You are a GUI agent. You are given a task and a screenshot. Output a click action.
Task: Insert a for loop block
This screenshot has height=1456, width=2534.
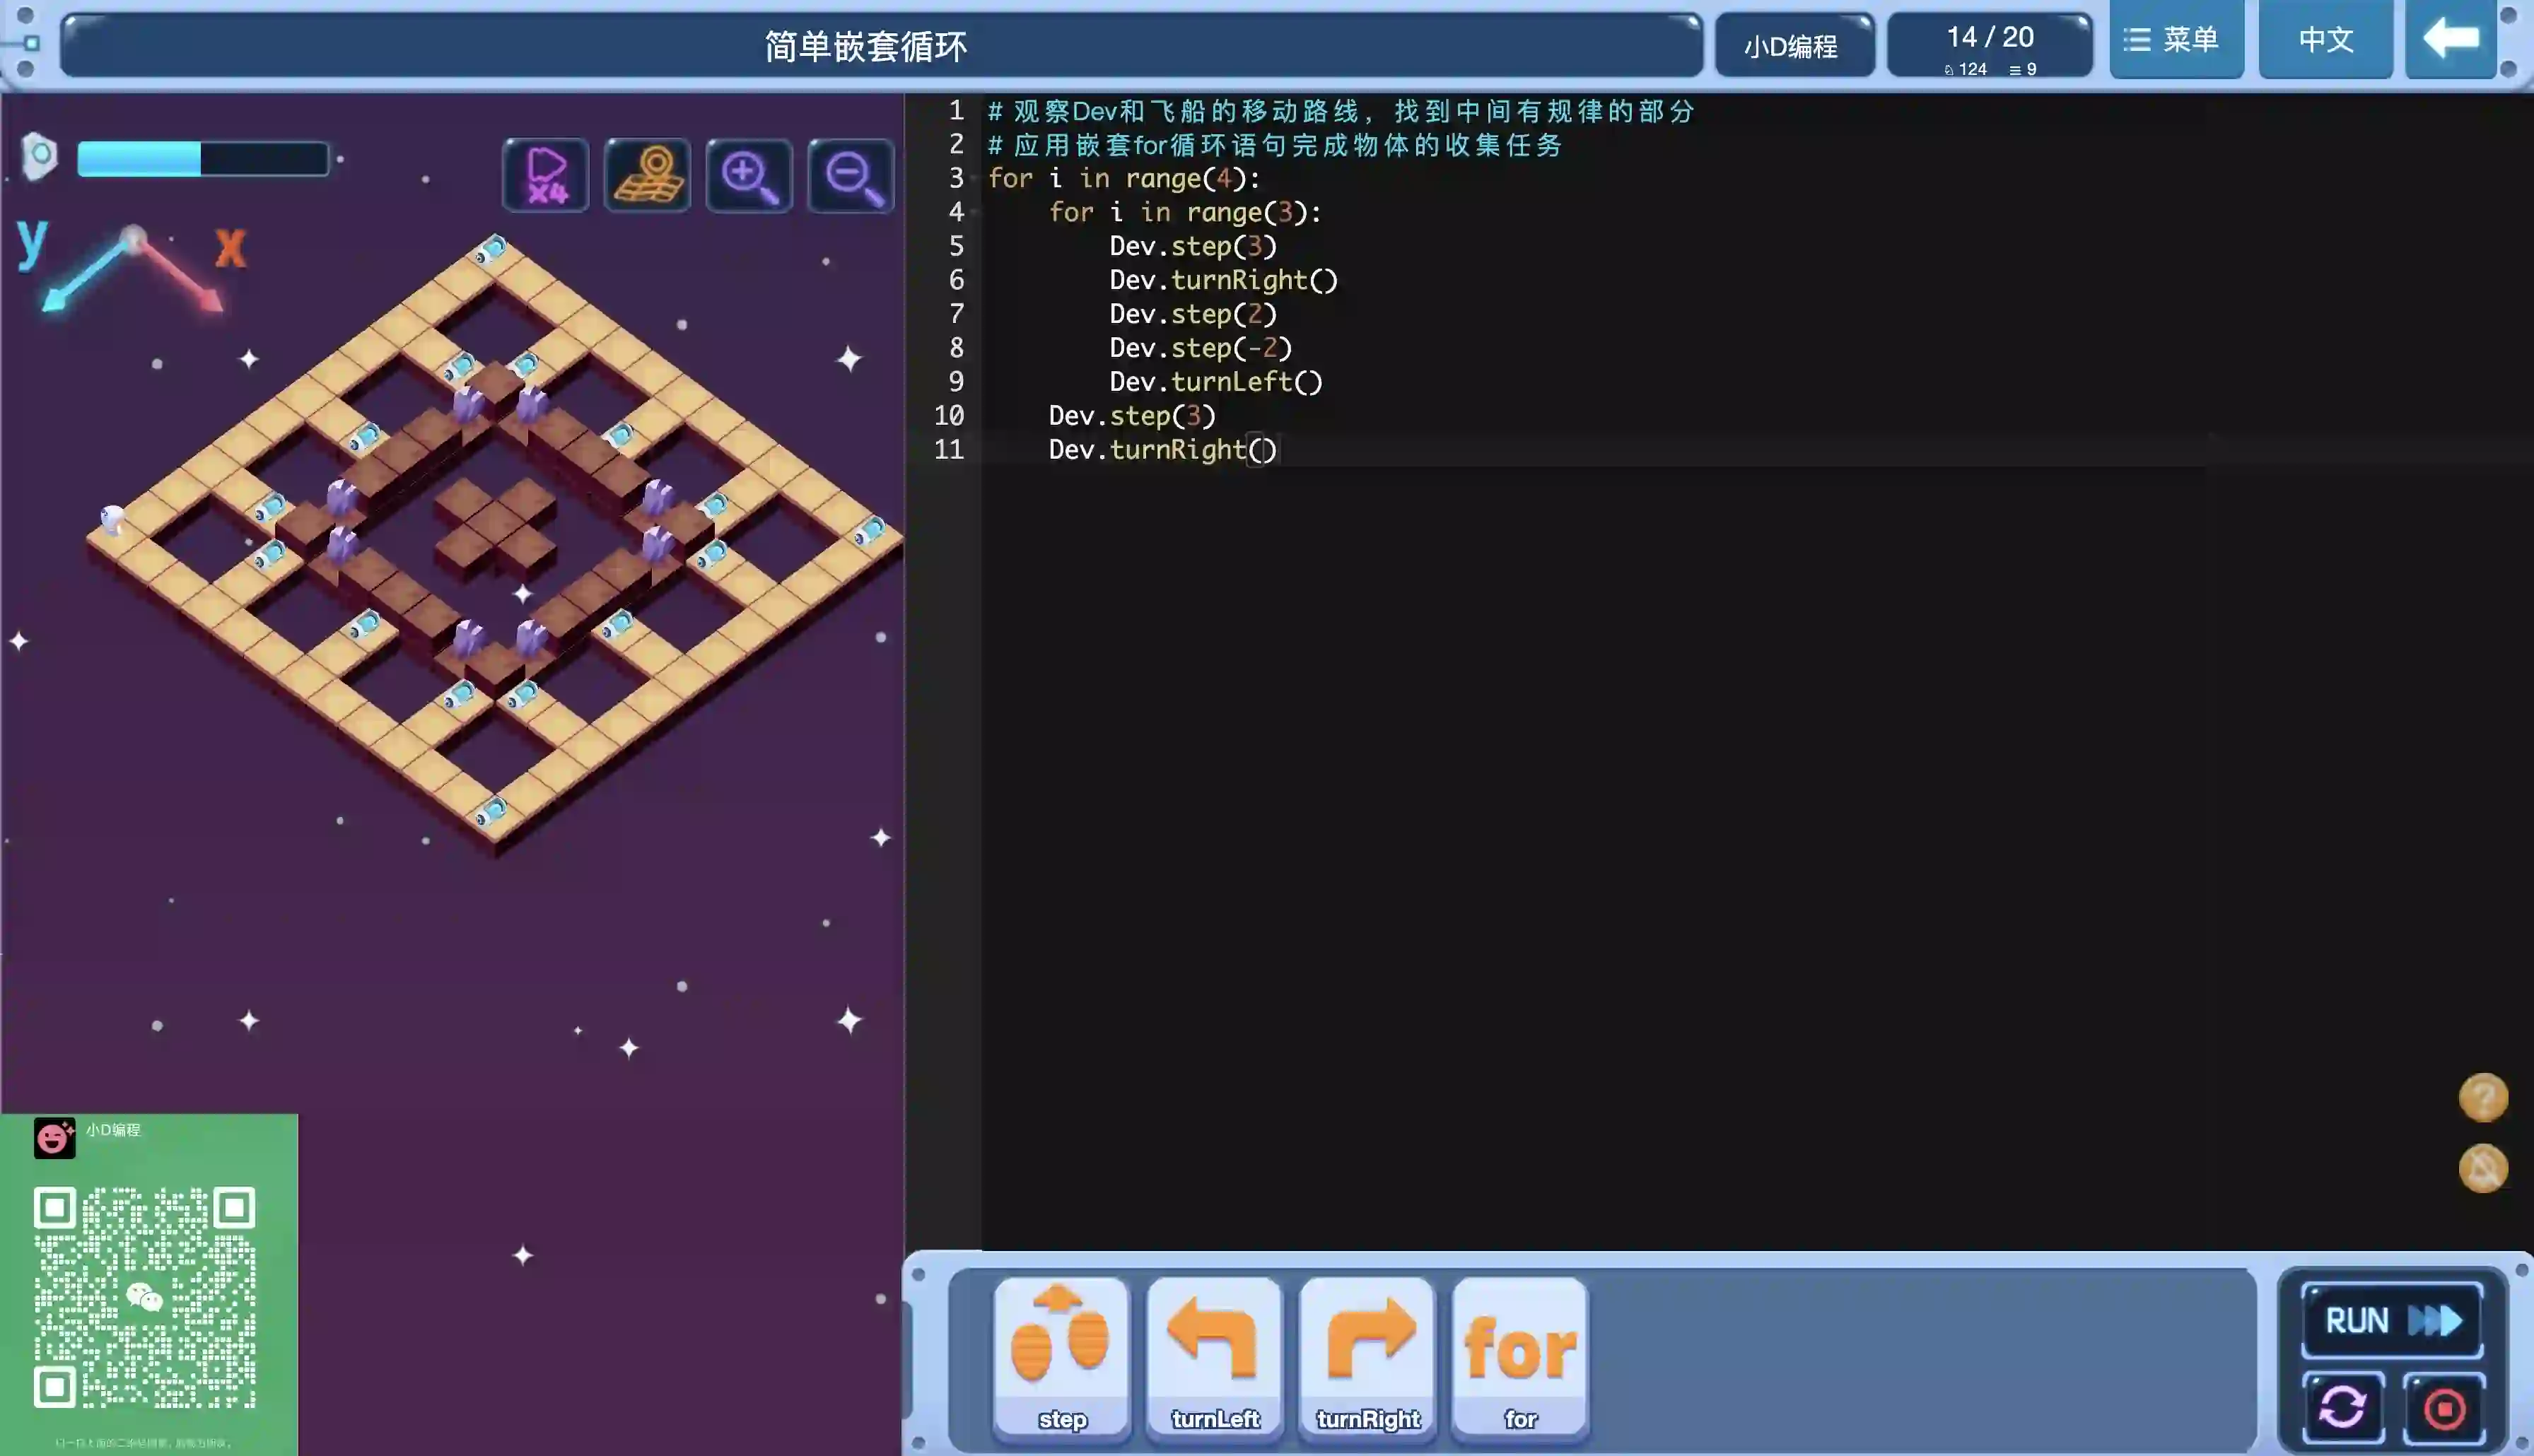1519,1356
